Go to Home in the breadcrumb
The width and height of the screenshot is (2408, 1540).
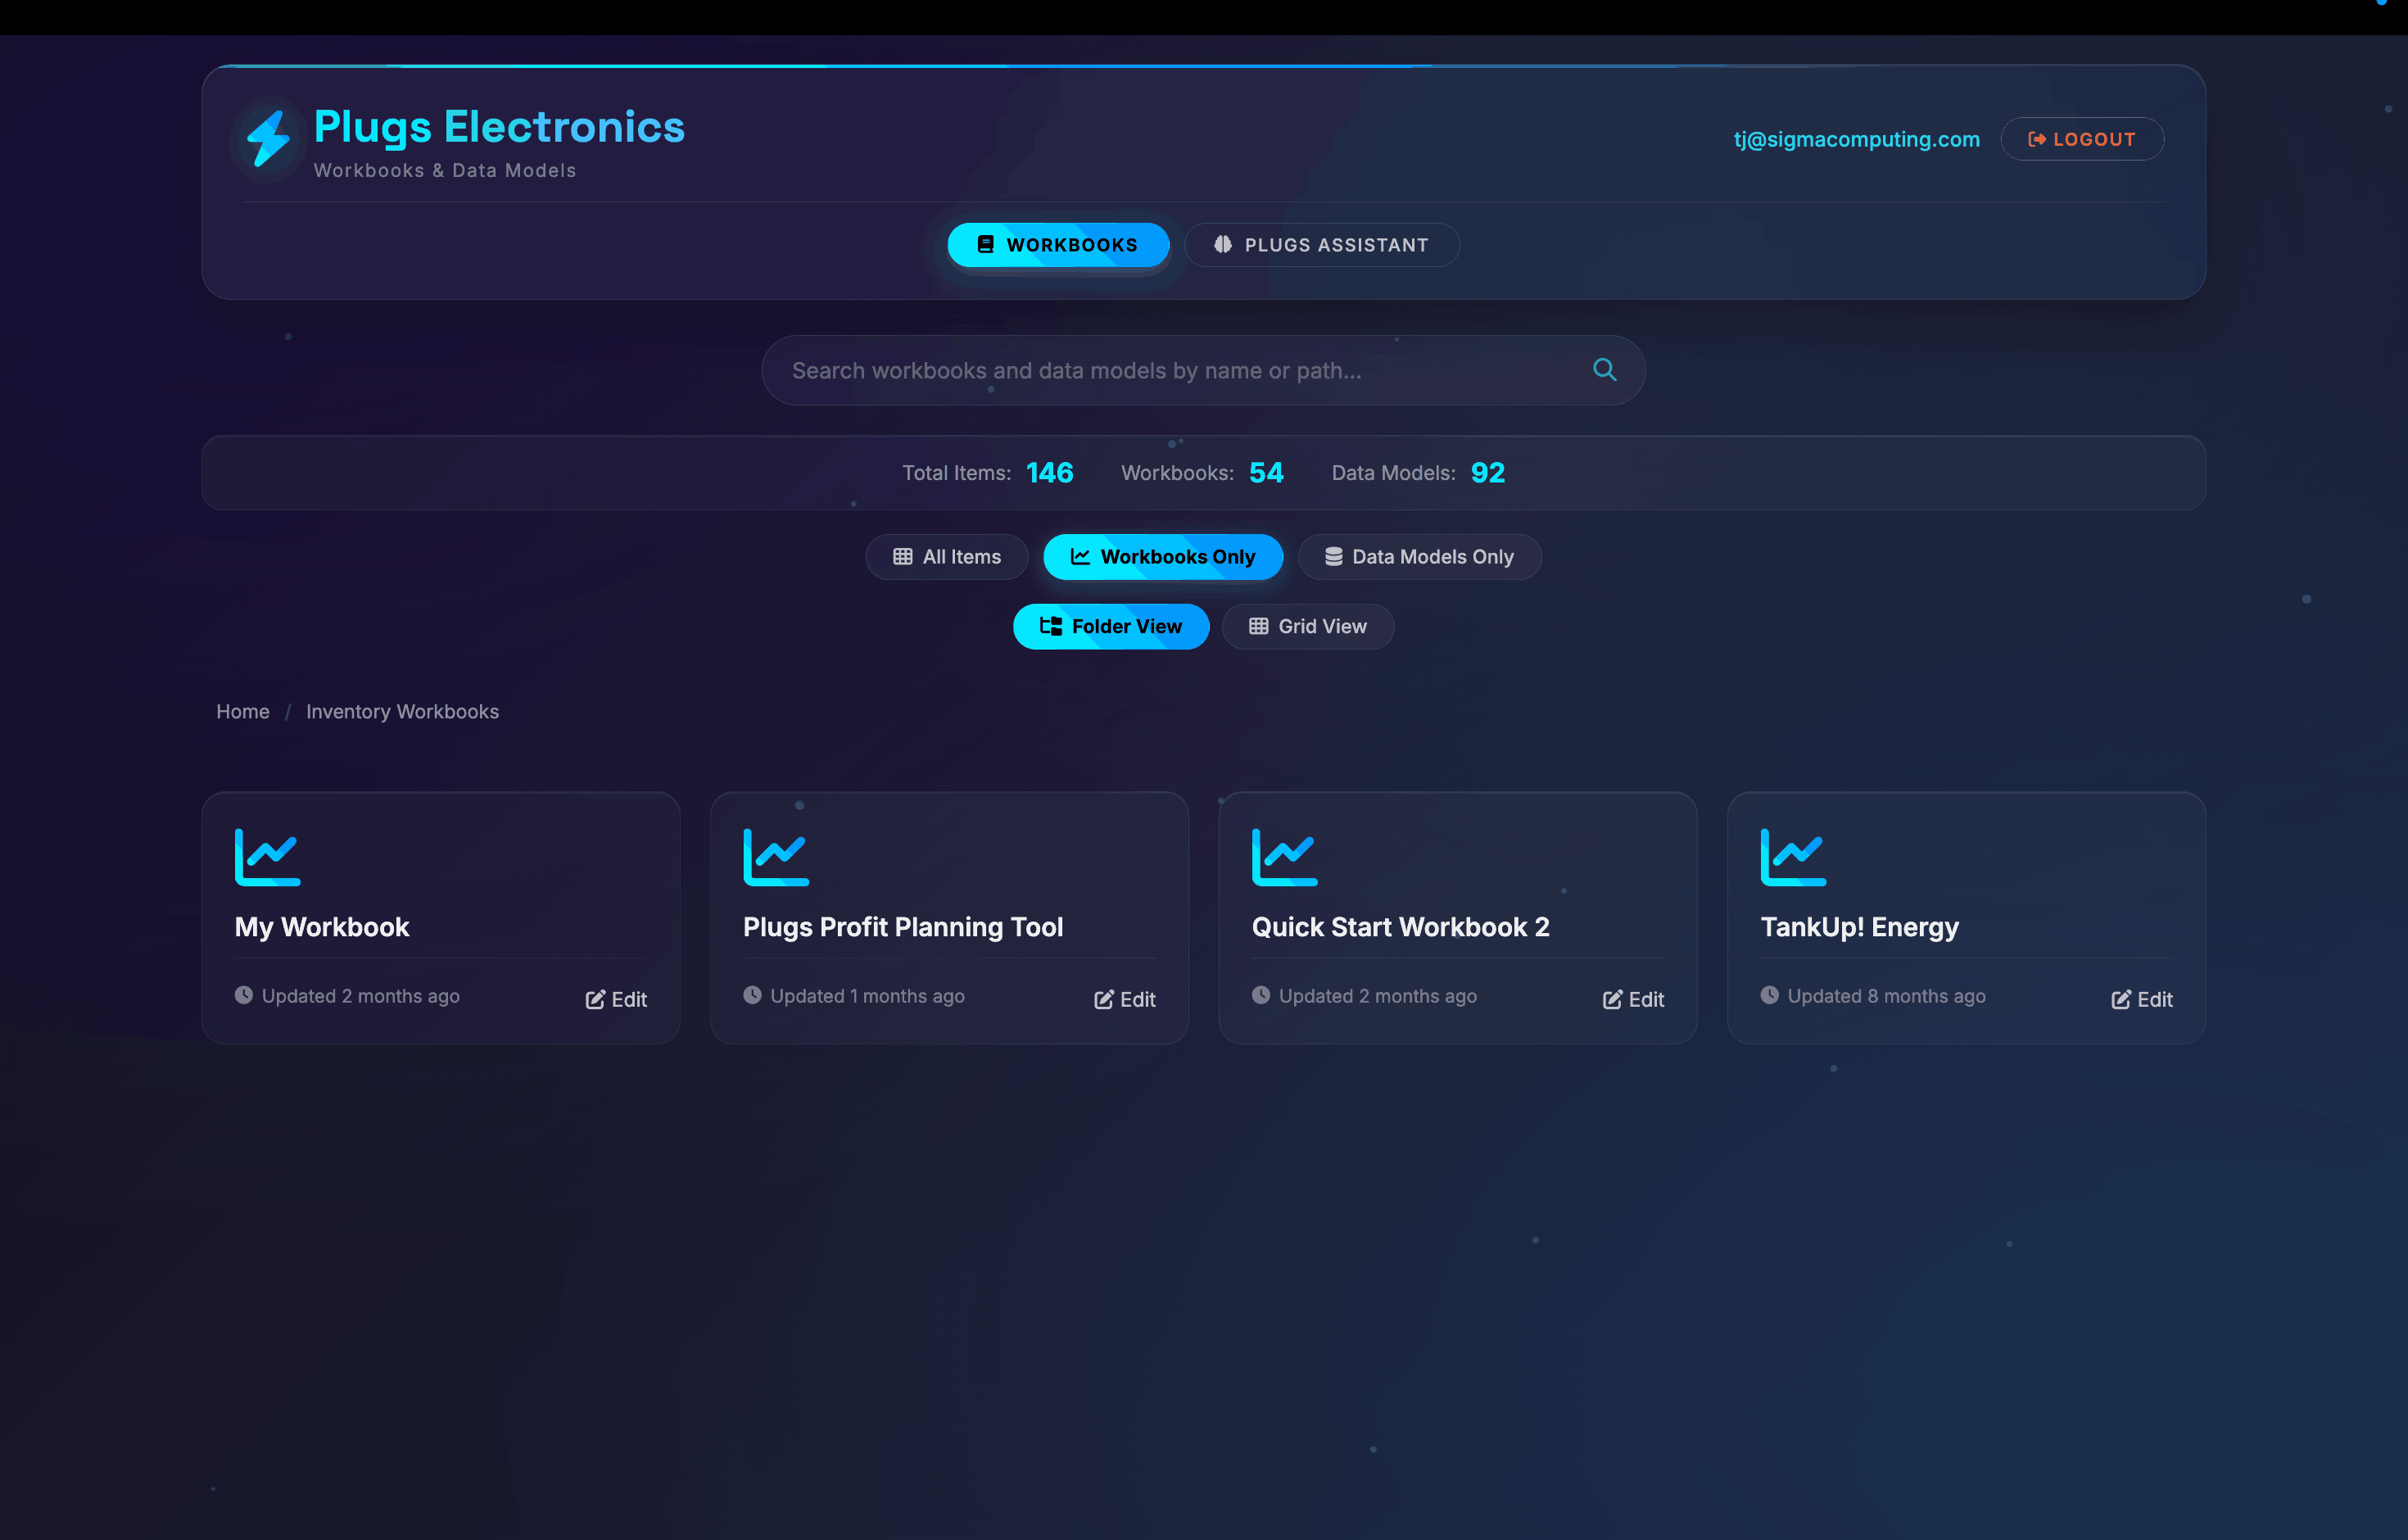[x=242, y=712]
